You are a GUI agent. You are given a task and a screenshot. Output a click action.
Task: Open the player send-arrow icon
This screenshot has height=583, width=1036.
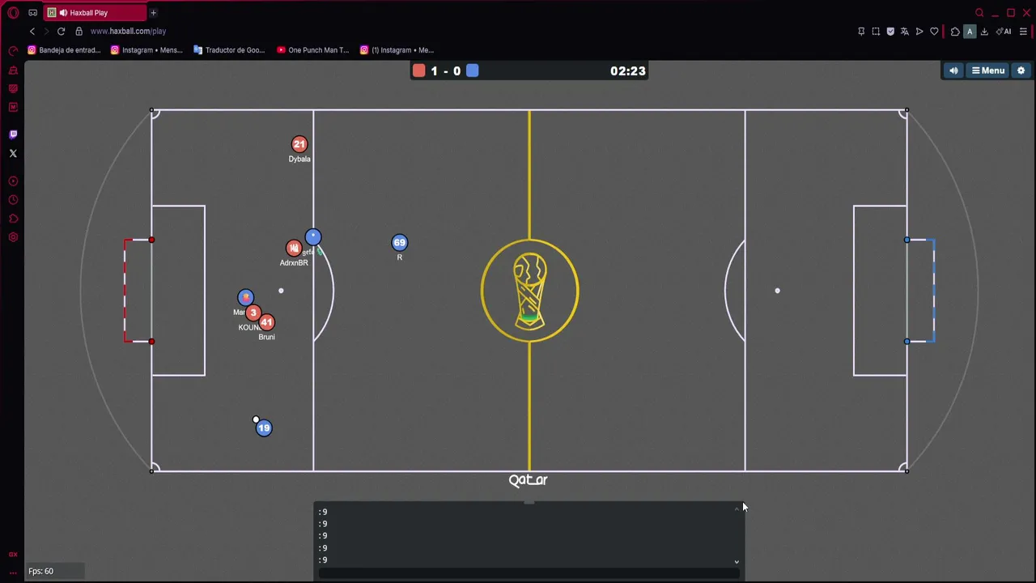[x=919, y=32]
